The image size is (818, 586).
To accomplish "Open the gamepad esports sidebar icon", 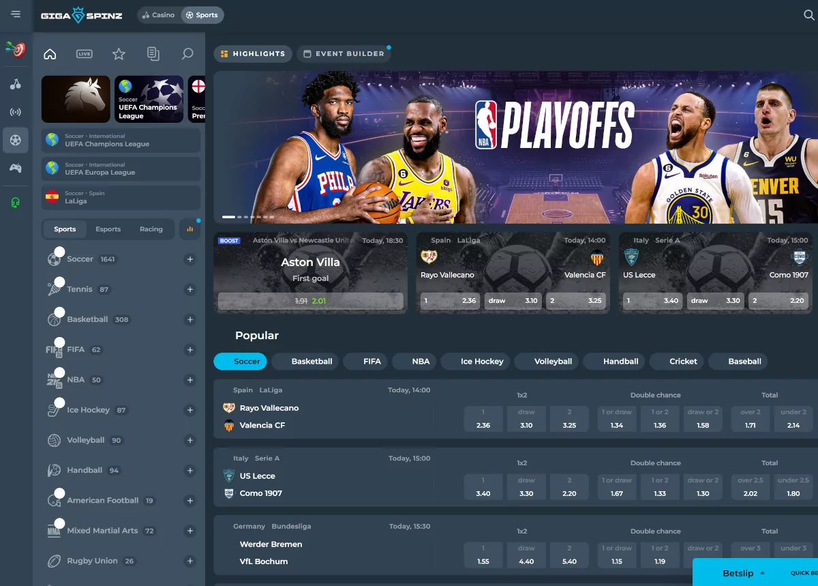I will click(16, 169).
